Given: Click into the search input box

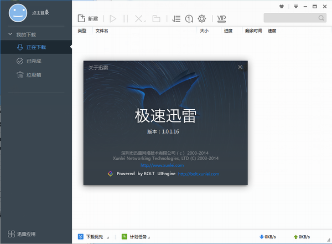Looking at the screenshot, I should (291, 18).
